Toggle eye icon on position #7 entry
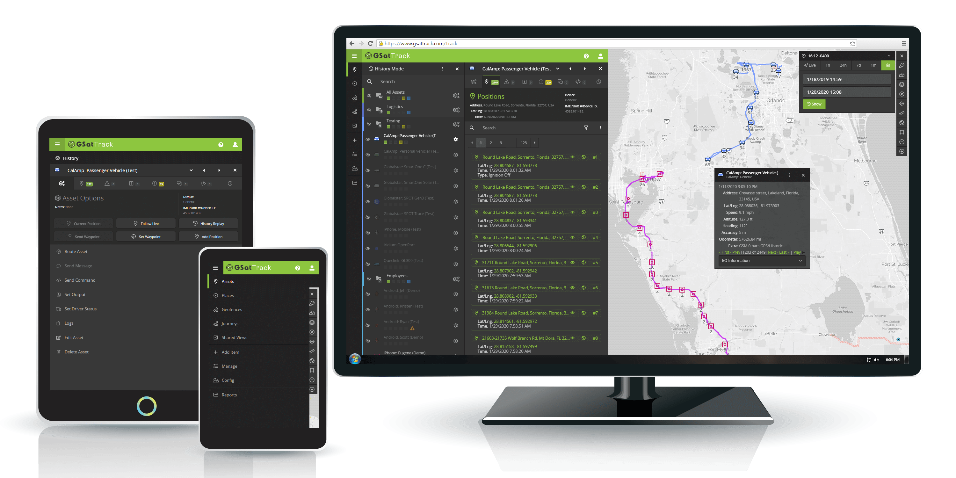The height and width of the screenshot is (478, 956). point(572,313)
